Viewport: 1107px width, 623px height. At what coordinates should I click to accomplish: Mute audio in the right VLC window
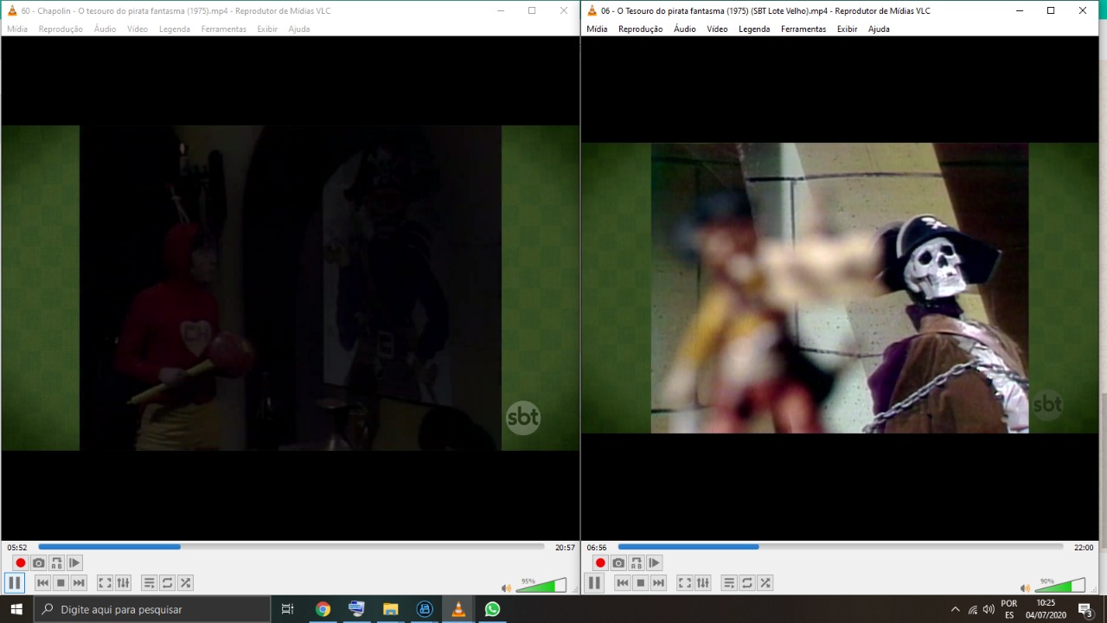click(1025, 588)
